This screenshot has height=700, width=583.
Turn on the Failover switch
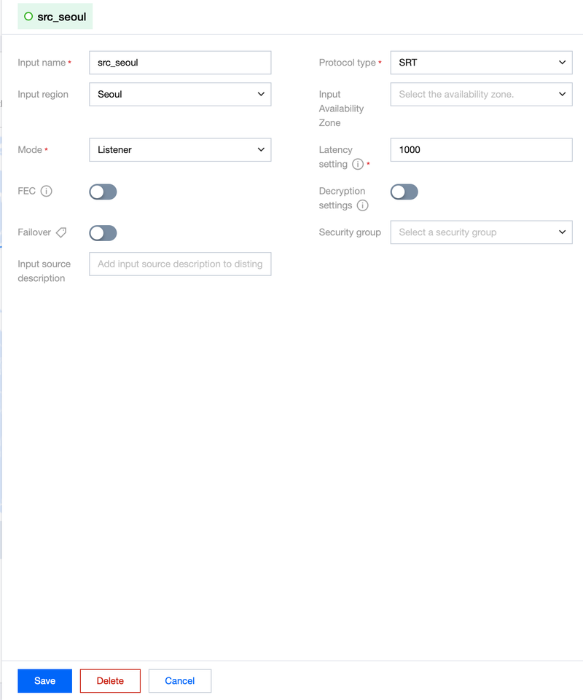[x=103, y=233]
